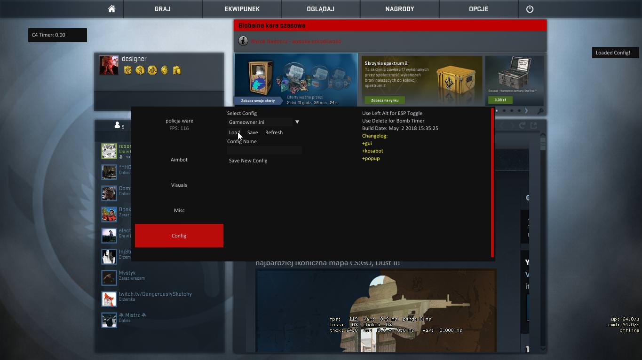This screenshot has width=642, height=360.
Task: Open friend Mvstyk's avatar
Action: tap(109, 277)
